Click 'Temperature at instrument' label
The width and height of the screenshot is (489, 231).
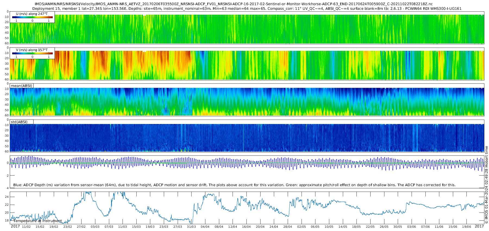point(38,221)
